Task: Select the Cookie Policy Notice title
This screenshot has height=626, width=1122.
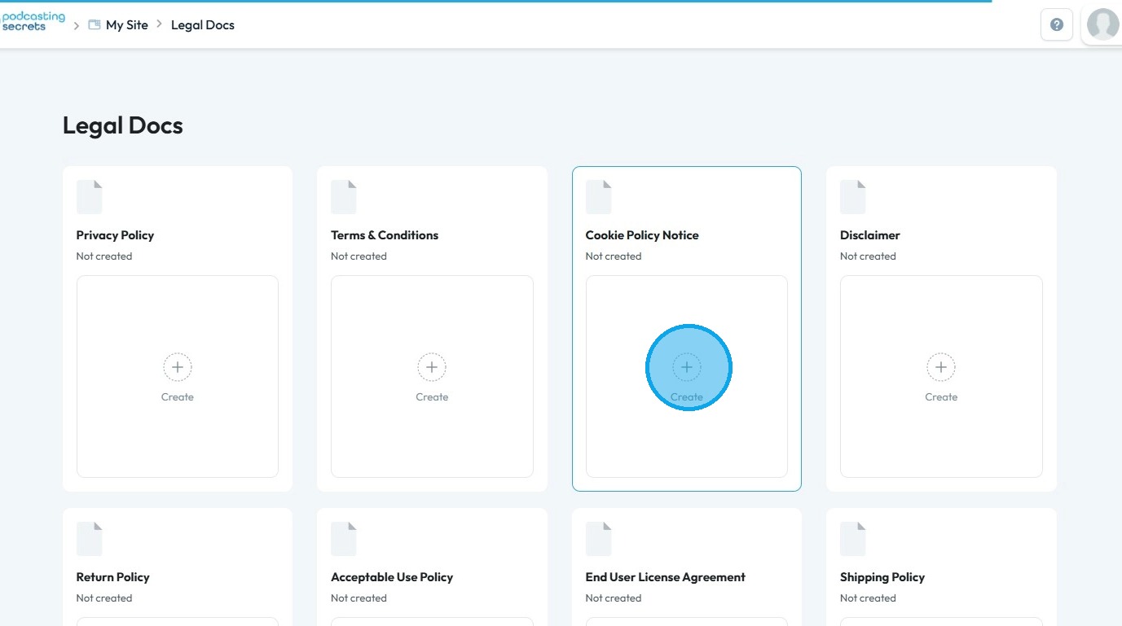Action: (642, 235)
